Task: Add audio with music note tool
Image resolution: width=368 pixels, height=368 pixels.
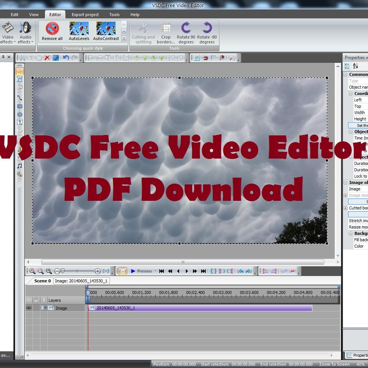Action: click(20, 166)
